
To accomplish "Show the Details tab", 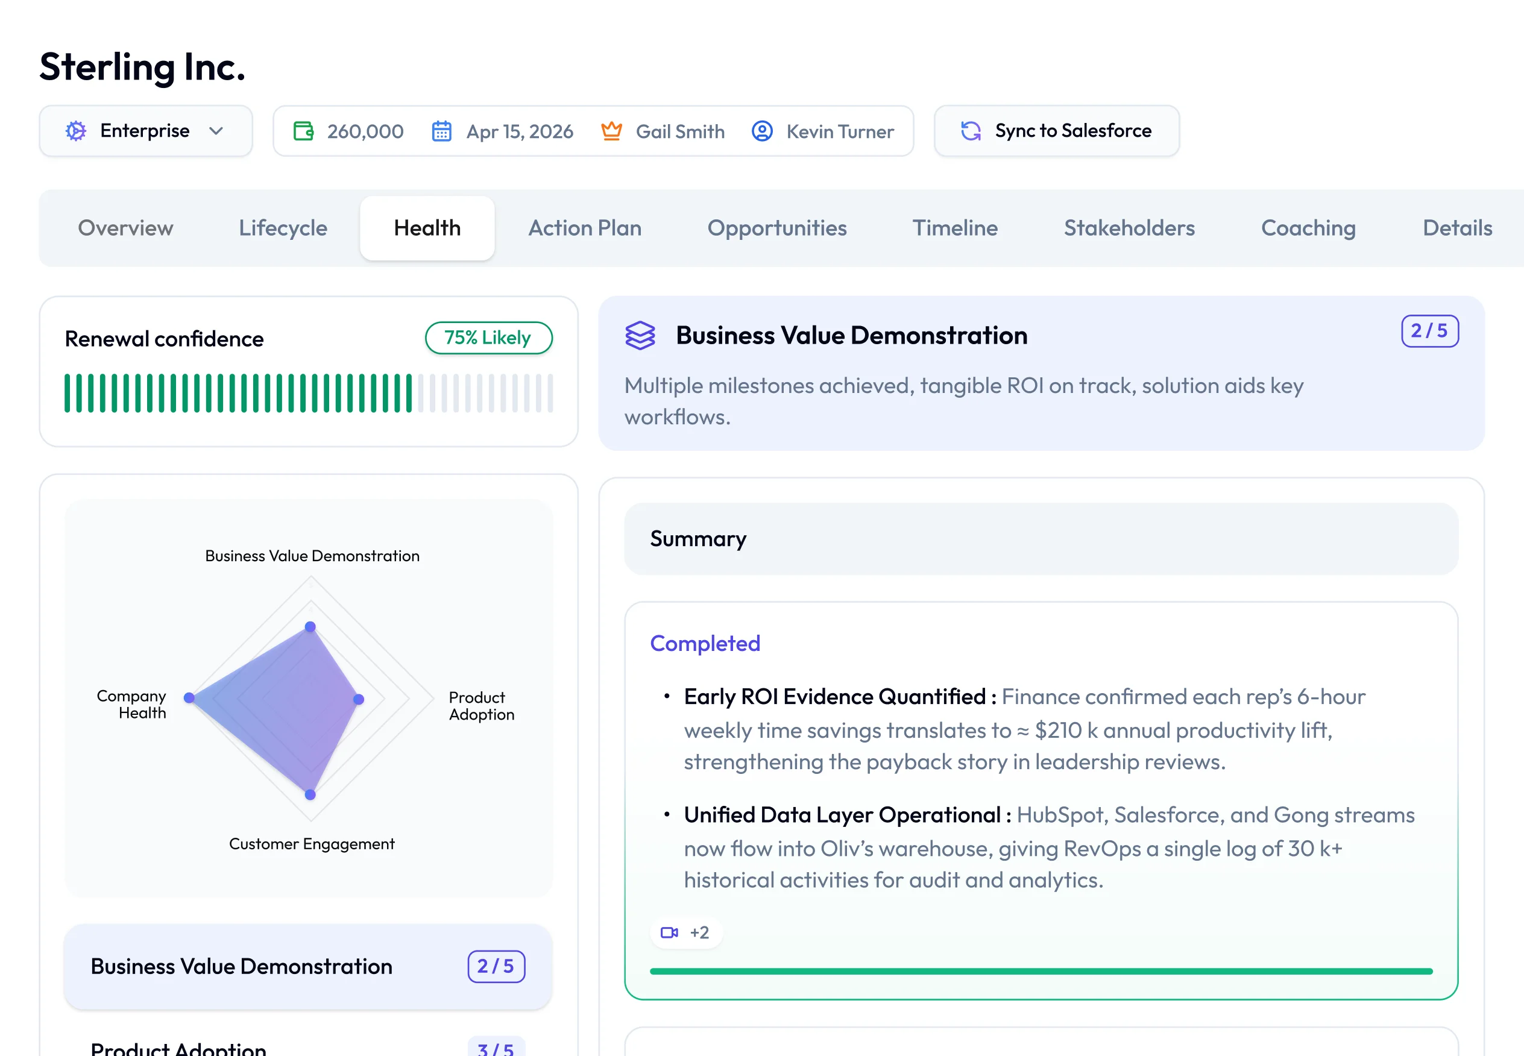I will [1458, 228].
